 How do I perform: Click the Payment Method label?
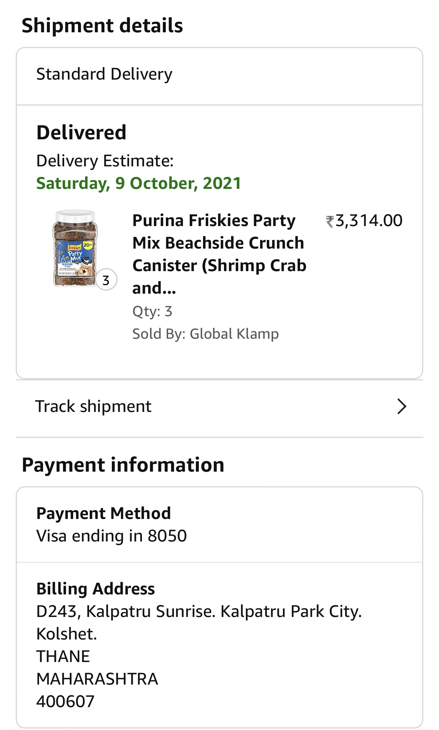pos(104,513)
